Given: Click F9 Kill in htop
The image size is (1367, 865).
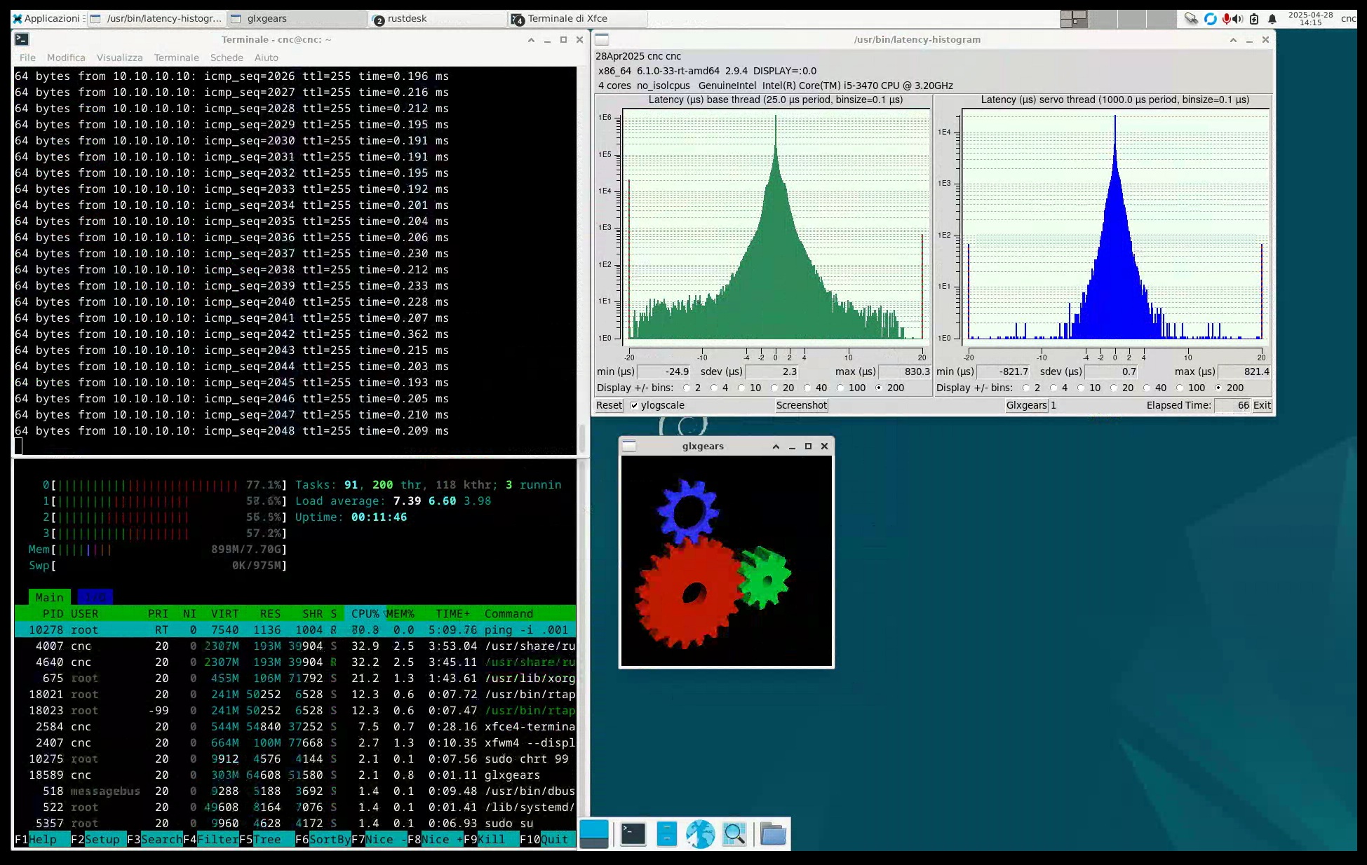Looking at the screenshot, I should tap(491, 839).
